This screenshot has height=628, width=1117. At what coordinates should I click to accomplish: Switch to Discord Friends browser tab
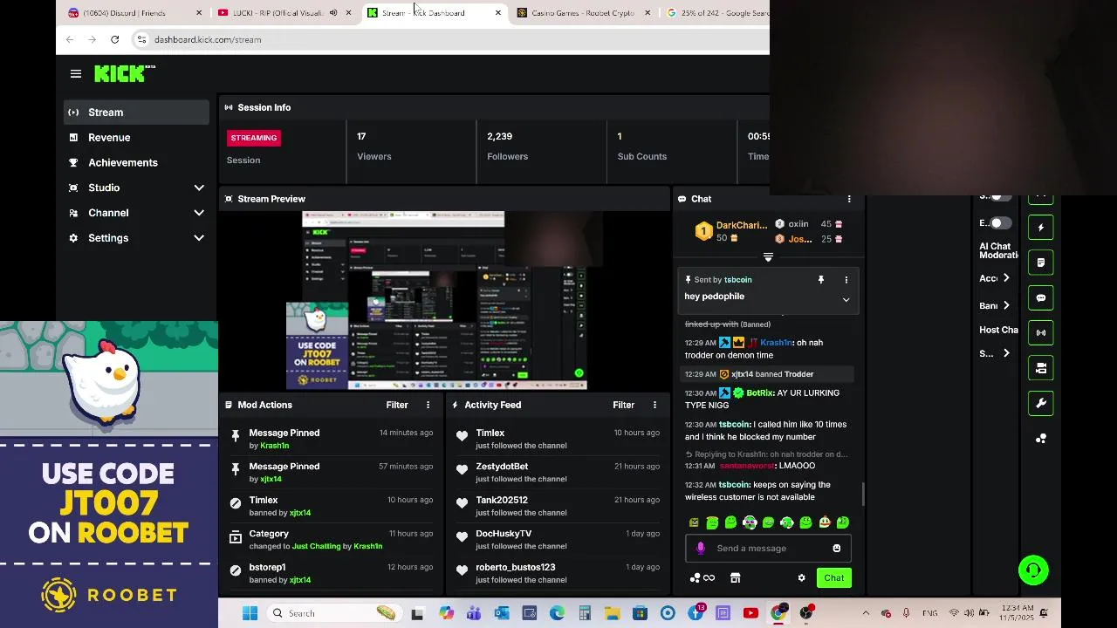tap(135, 13)
